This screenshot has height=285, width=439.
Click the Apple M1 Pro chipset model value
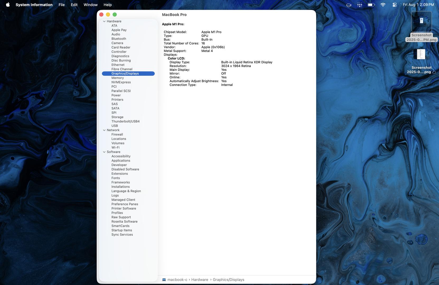pyautogui.click(x=211, y=32)
